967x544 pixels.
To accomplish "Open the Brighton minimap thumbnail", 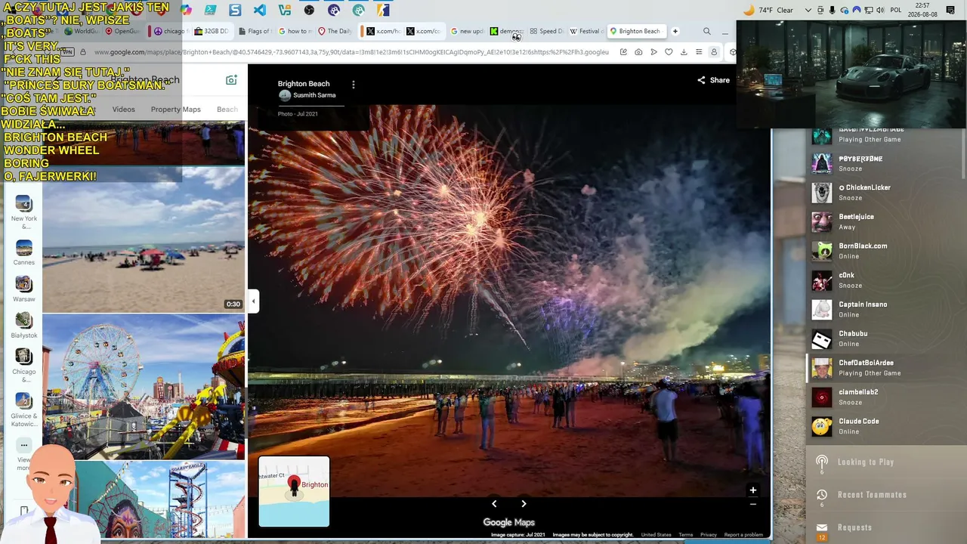I will [294, 491].
